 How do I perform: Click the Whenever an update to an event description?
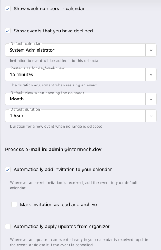(79, 242)
